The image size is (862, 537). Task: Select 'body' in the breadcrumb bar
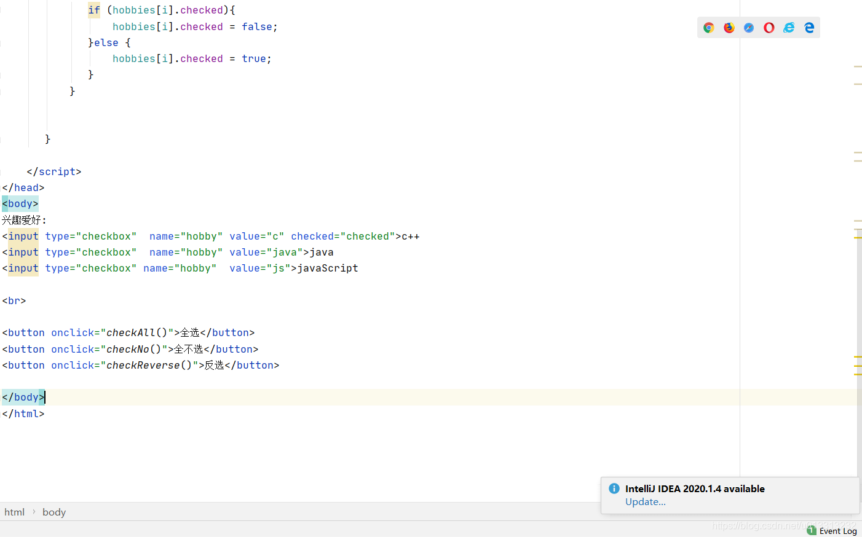point(54,512)
